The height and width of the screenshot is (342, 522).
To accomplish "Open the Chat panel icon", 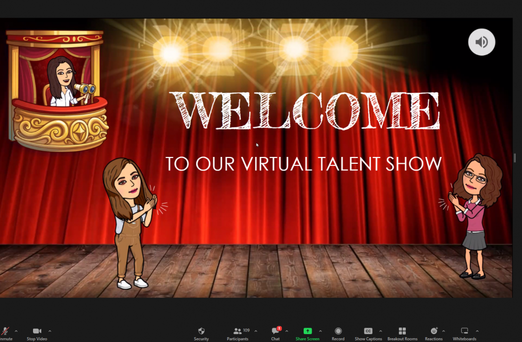I will point(275,330).
